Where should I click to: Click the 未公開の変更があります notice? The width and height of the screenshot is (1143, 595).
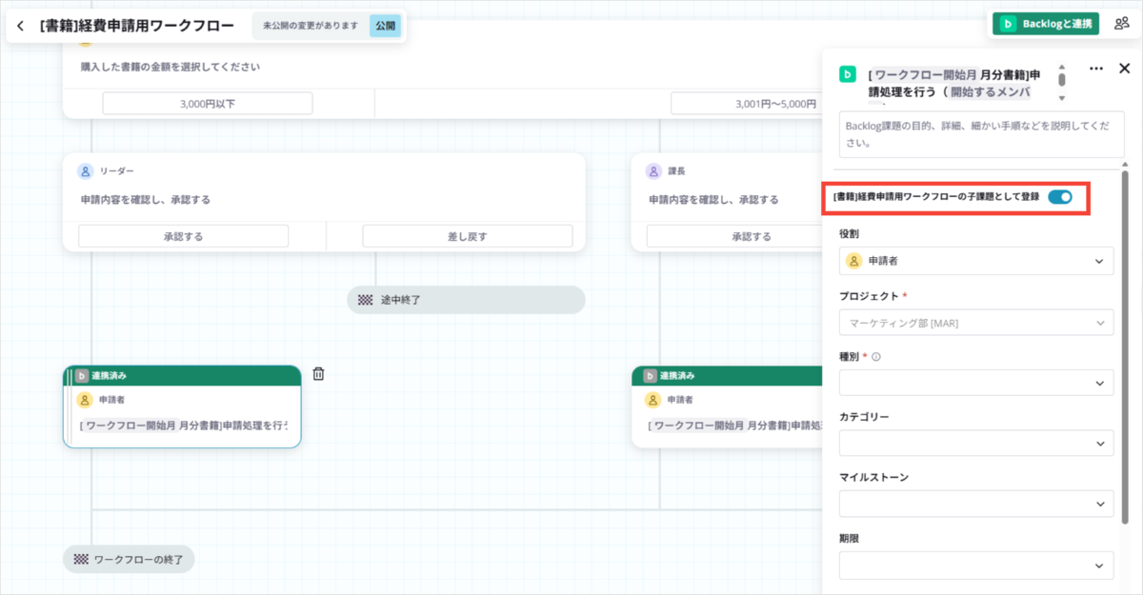pos(312,26)
